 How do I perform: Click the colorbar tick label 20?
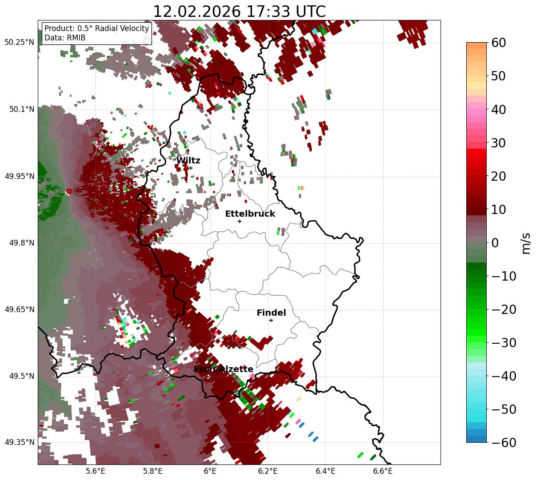[500, 176]
